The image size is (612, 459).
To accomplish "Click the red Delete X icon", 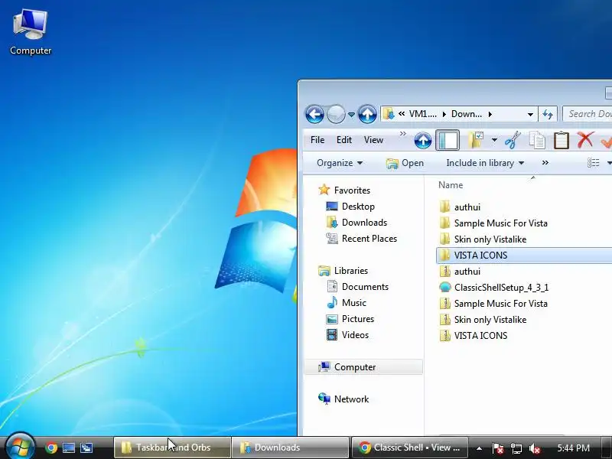I will click(x=585, y=140).
